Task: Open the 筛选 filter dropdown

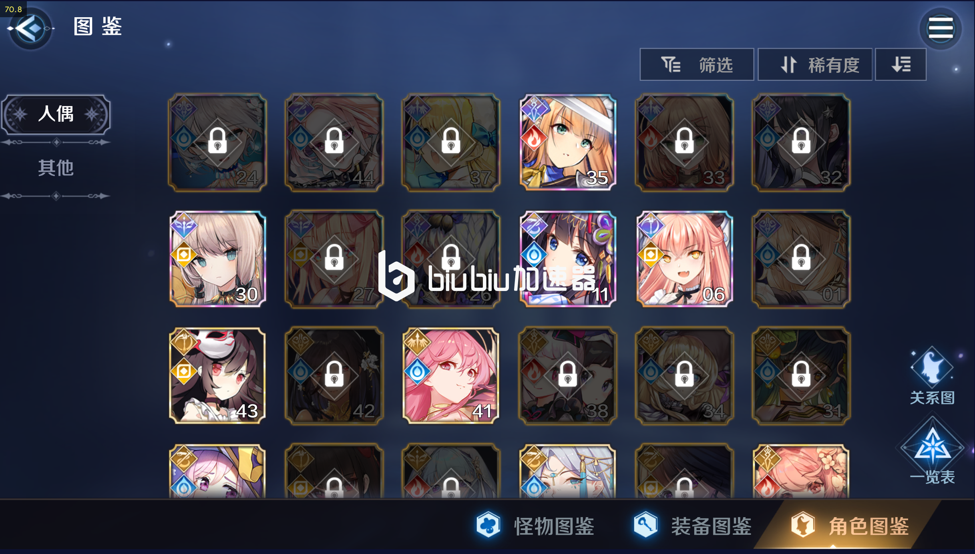Action: [x=697, y=64]
